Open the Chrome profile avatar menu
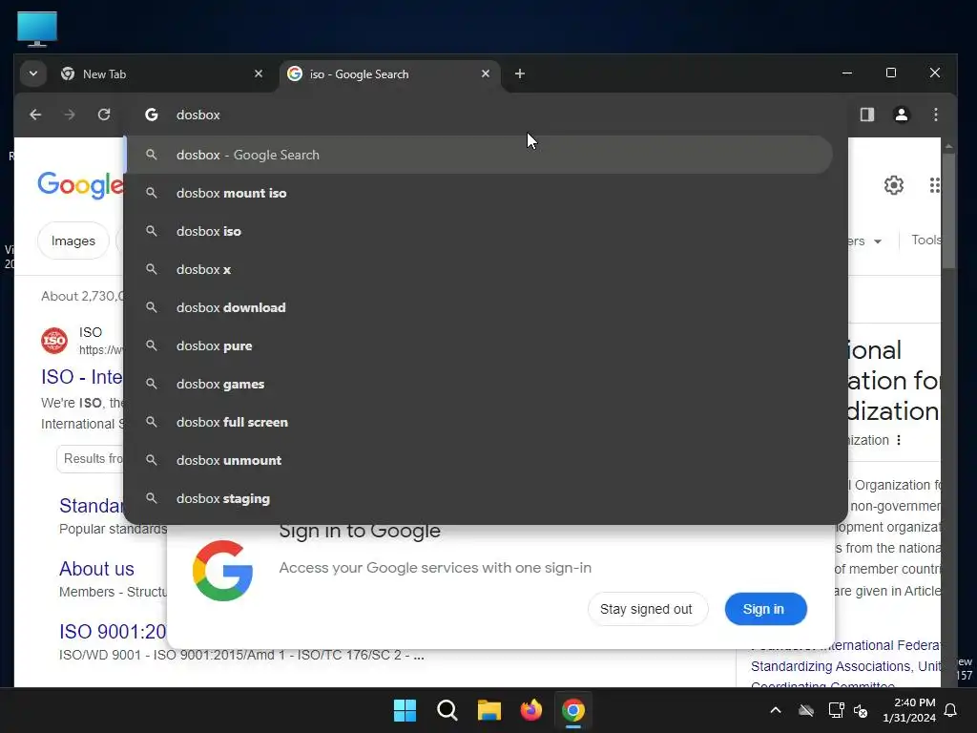Screen dimensions: 977x733 (x=901, y=115)
